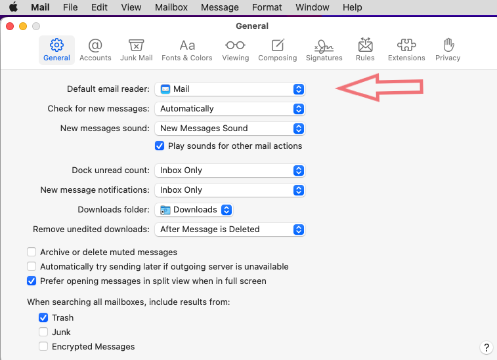Include Junk in search results
The image size is (497, 360).
point(43,332)
